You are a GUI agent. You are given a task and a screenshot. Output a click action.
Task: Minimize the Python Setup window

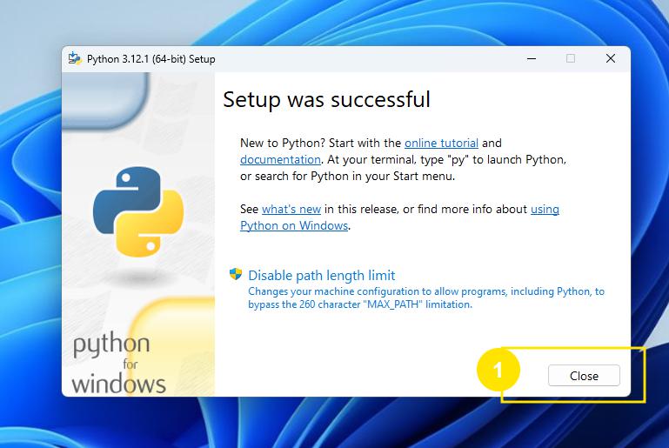[x=532, y=58]
